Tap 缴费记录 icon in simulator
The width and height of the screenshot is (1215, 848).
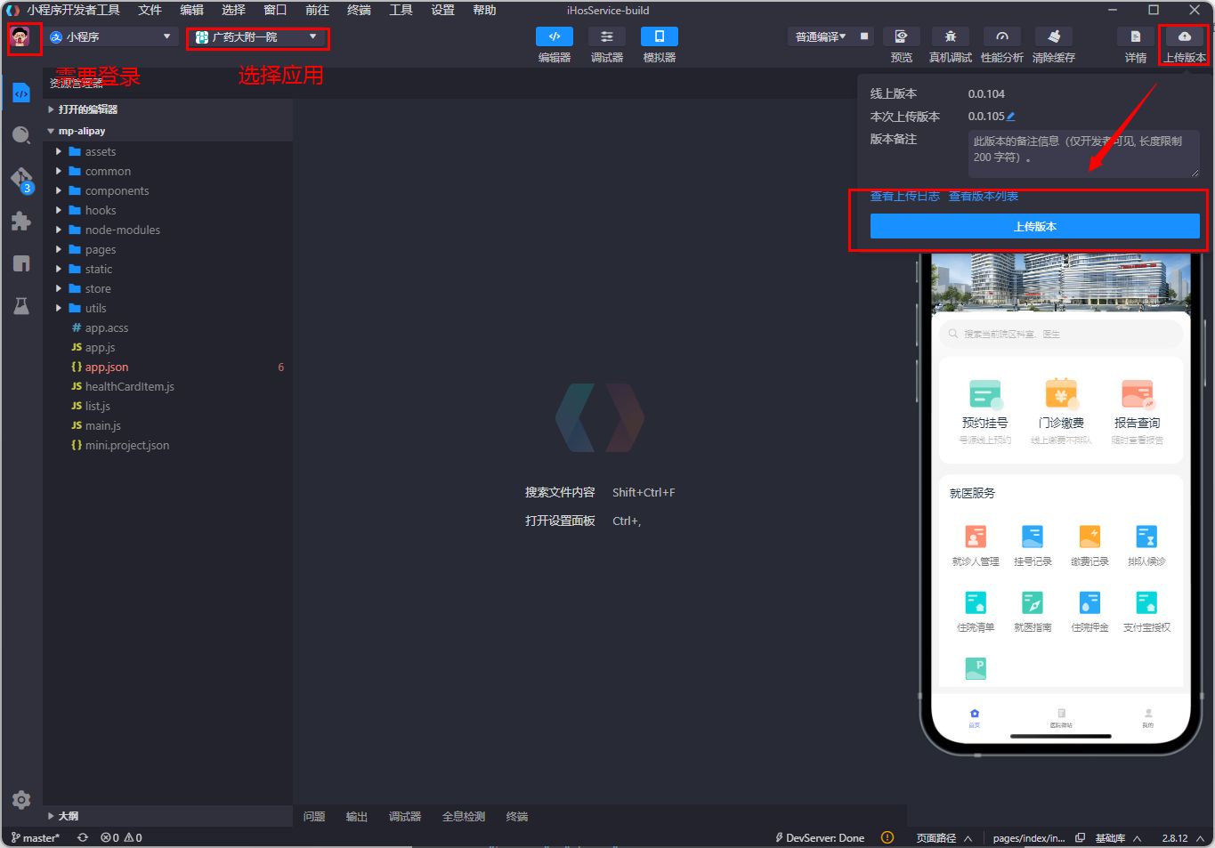[1089, 537]
